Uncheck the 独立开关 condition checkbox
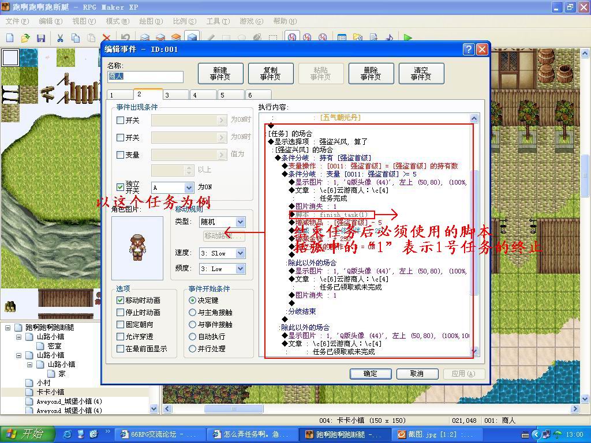Screen dimensions: 591x443 pyautogui.click(x=120, y=187)
